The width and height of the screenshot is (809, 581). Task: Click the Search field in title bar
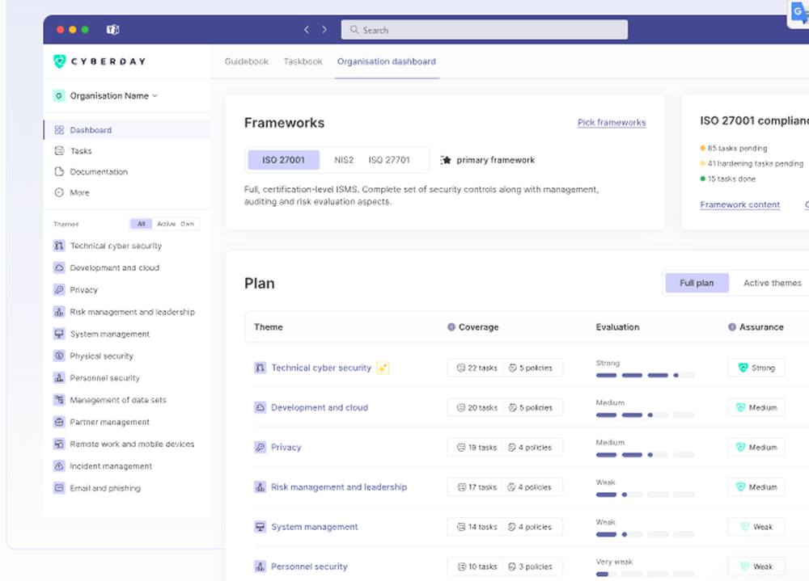[x=484, y=30]
